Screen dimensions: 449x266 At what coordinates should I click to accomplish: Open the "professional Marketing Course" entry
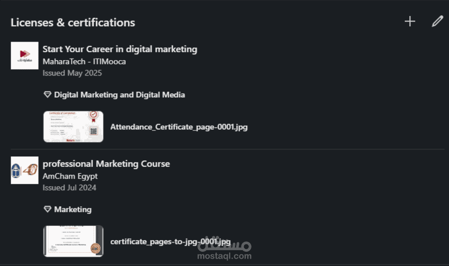[106, 164]
